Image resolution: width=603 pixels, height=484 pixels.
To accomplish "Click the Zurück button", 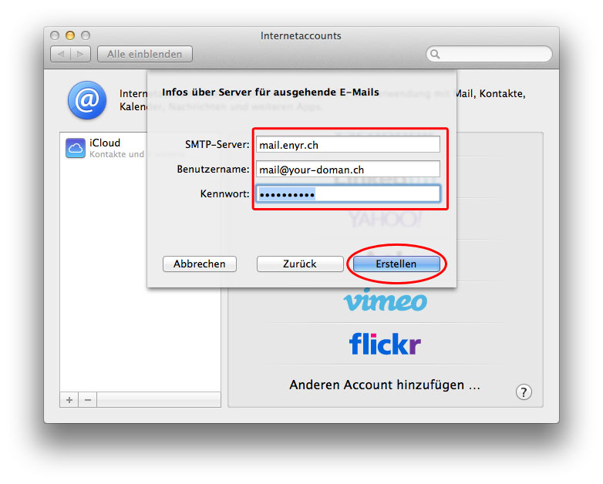I will 300,264.
